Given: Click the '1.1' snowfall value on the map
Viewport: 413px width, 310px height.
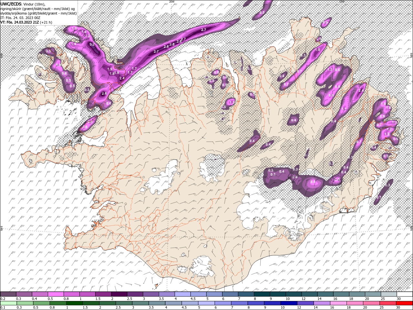Looking at the screenshot, I should (x=344, y=109).
